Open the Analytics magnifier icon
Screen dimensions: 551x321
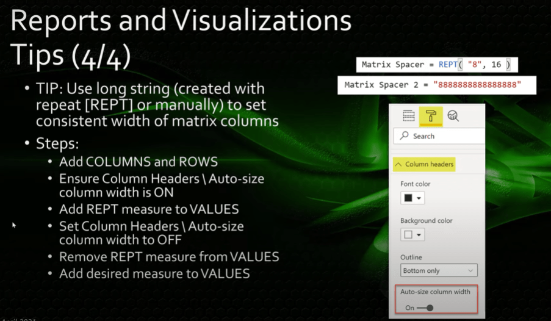point(453,116)
